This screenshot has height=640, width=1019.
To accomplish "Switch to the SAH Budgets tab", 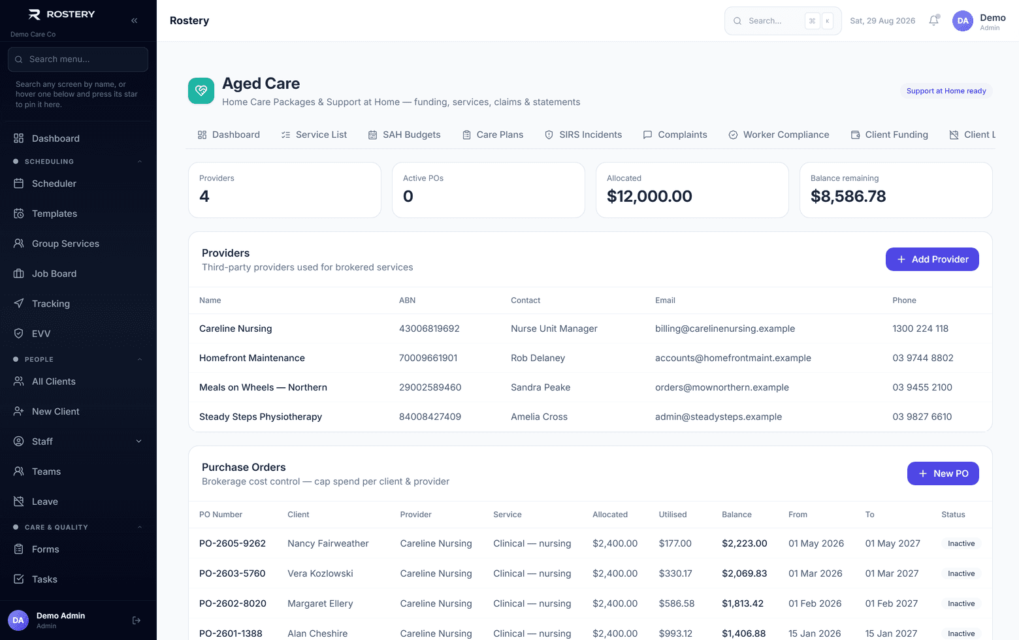I will click(404, 135).
